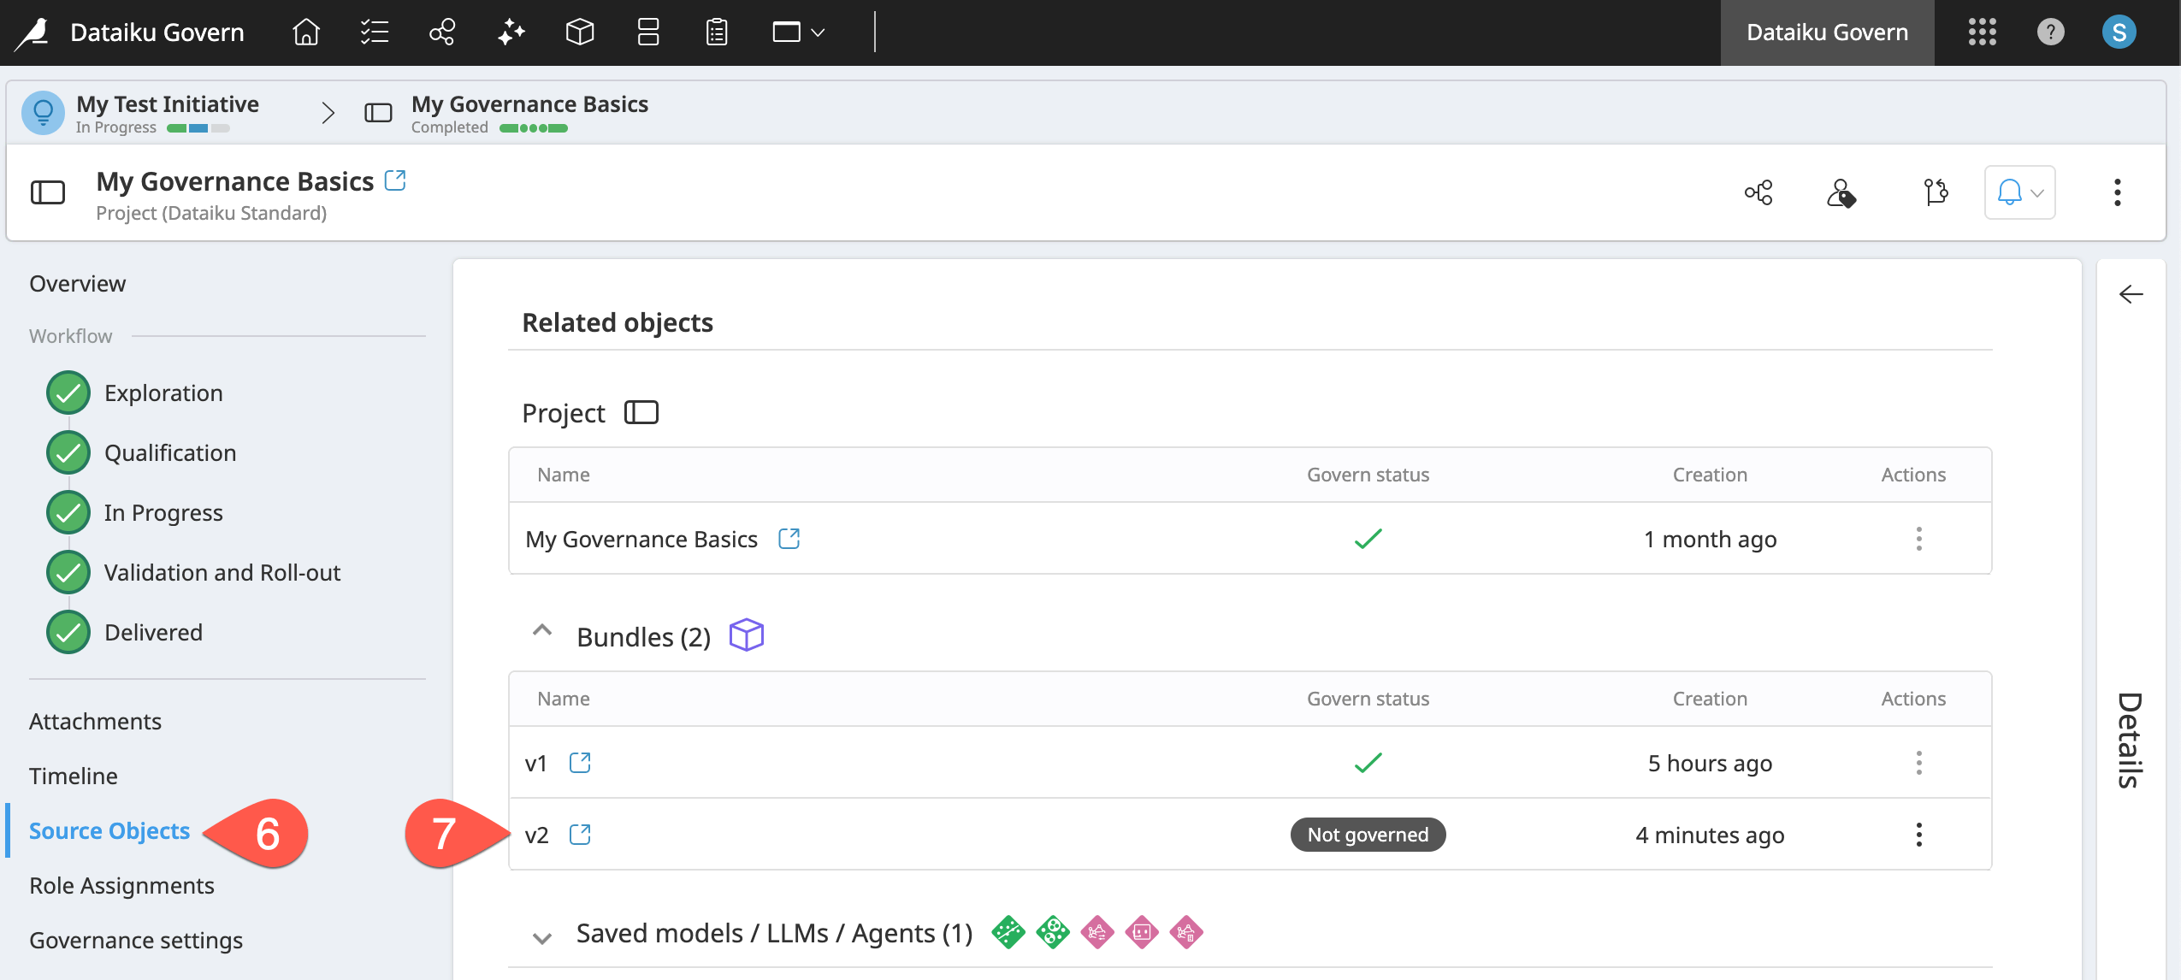Open actions menu for bundle v2
The image size is (2181, 980).
click(x=1918, y=835)
